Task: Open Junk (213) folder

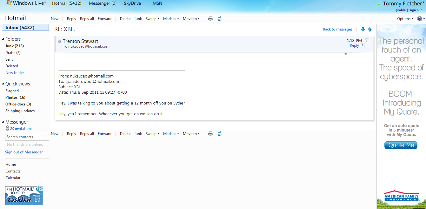Action: click(x=15, y=46)
